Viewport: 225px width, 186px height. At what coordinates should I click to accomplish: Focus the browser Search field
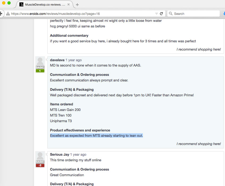pos(193,14)
